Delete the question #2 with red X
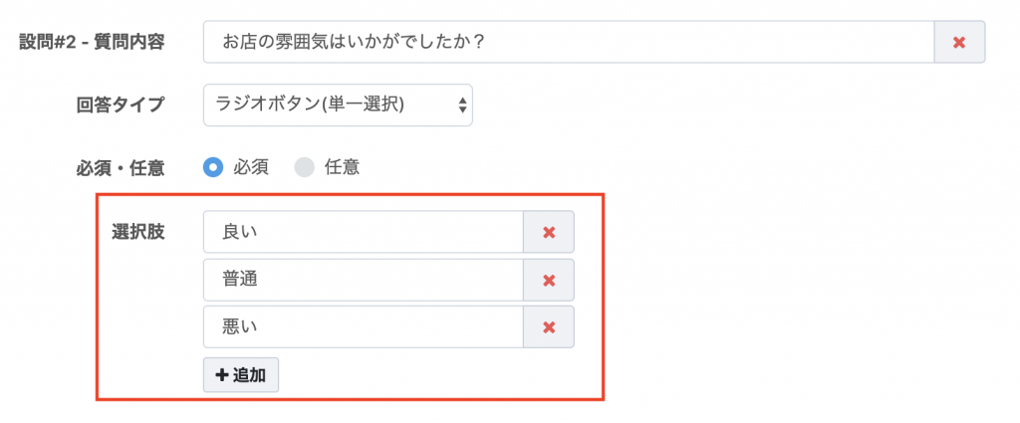The image size is (1020, 423). pos(959,43)
